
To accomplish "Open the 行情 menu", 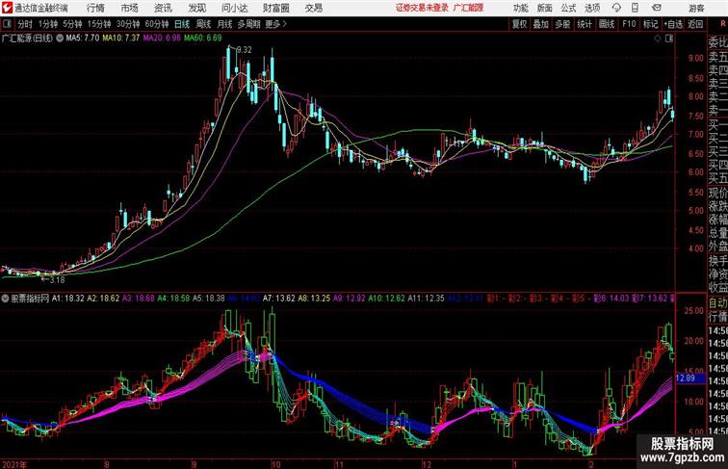I will pyautogui.click(x=95, y=8).
